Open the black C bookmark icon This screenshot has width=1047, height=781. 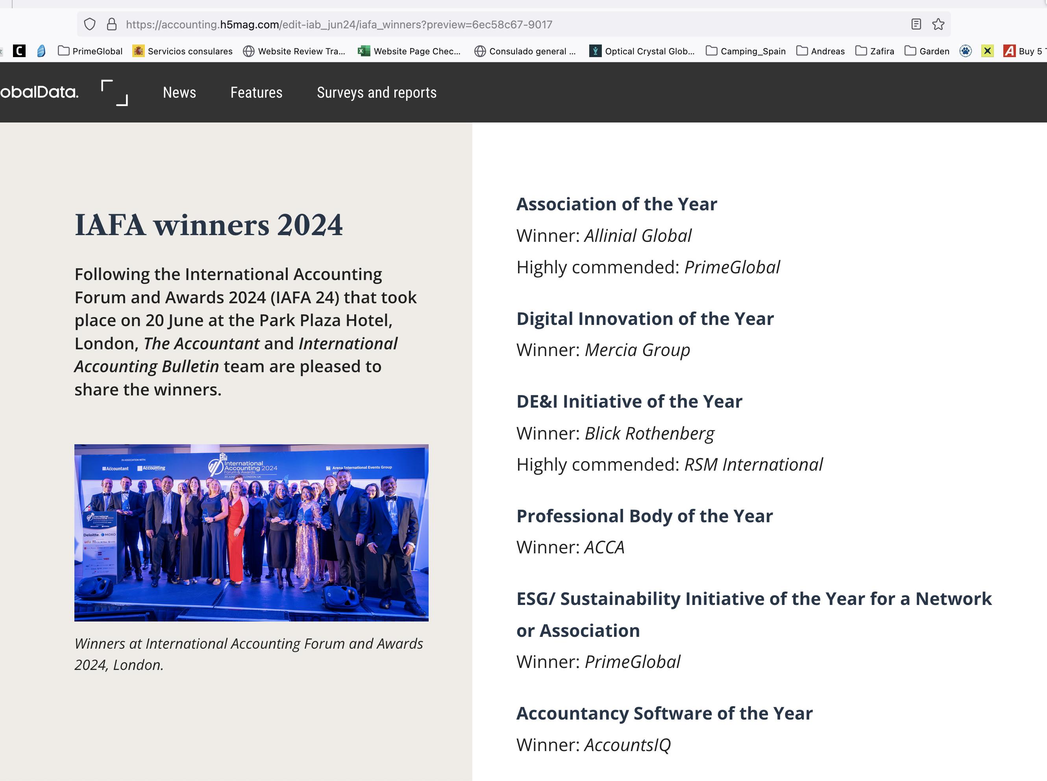coord(19,51)
